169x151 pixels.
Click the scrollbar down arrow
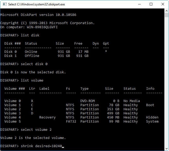point(166,149)
